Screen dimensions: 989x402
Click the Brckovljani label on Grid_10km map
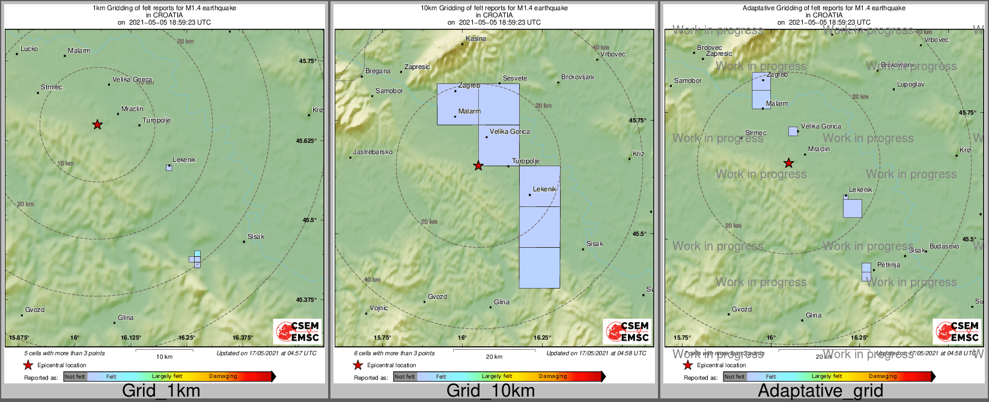(577, 77)
